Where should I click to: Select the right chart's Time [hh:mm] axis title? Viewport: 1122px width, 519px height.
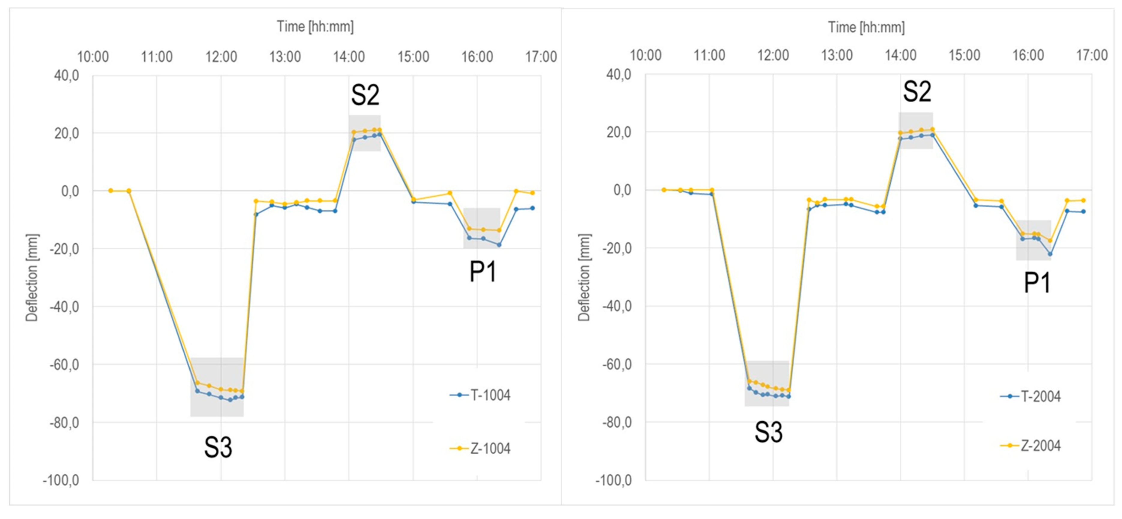coord(866,27)
